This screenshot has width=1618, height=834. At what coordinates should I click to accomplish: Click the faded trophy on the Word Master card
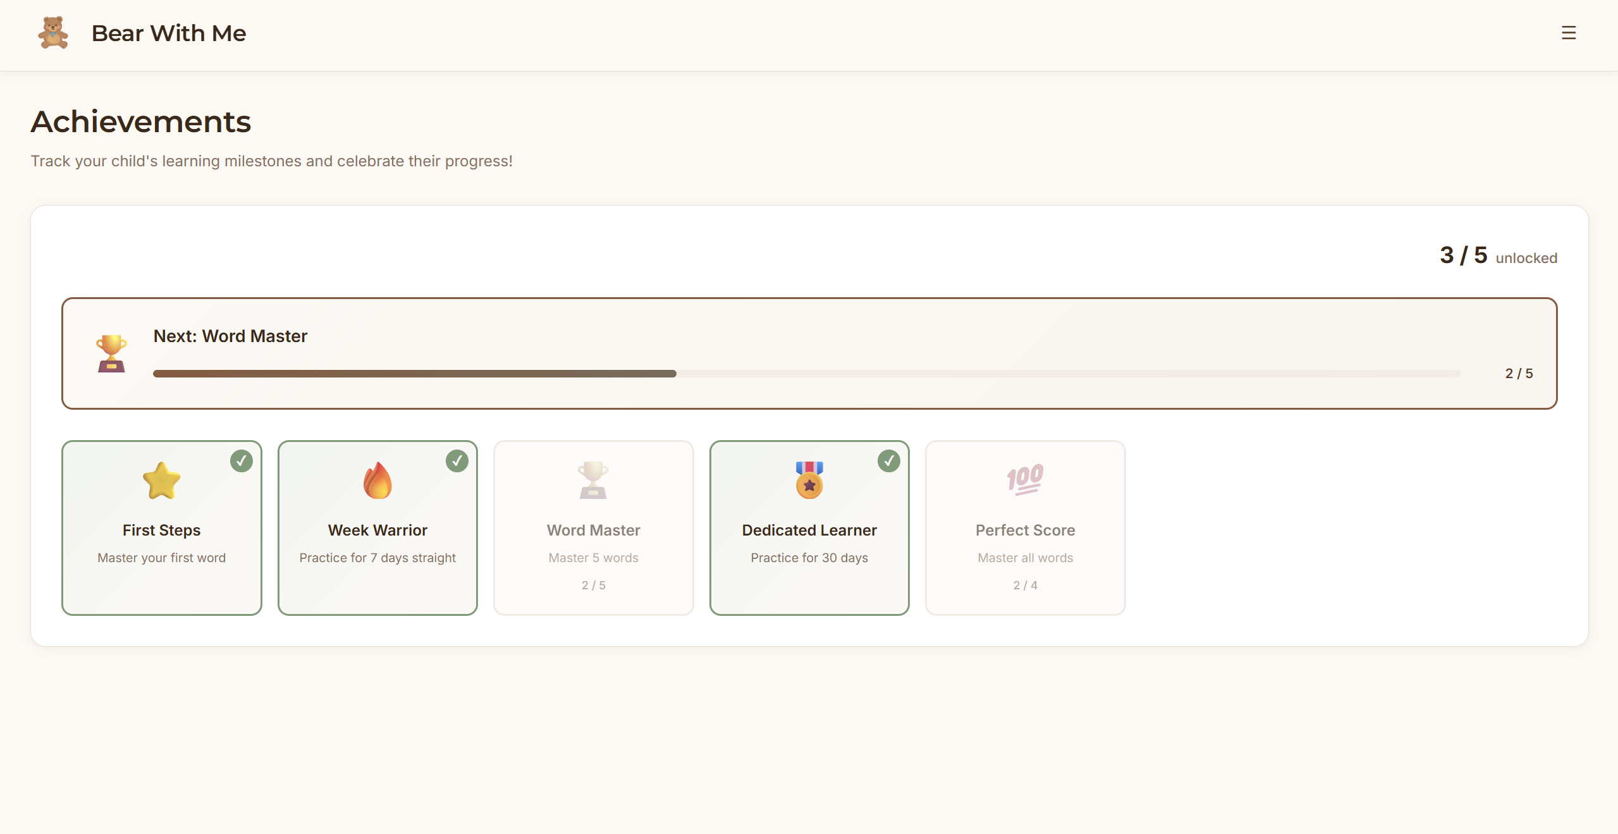593,481
